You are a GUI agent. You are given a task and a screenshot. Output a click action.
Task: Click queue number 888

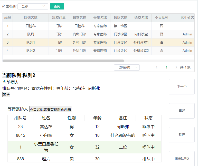point(21,159)
